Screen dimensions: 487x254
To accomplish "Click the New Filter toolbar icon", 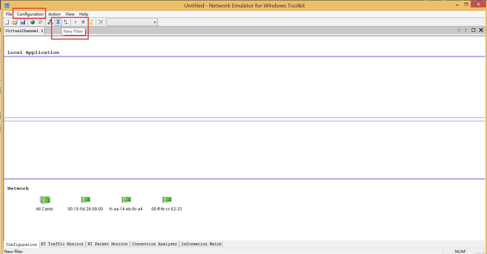I will click(x=58, y=22).
